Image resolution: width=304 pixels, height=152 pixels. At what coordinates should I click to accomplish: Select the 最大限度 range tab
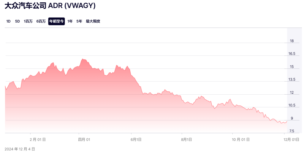(x=93, y=21)
